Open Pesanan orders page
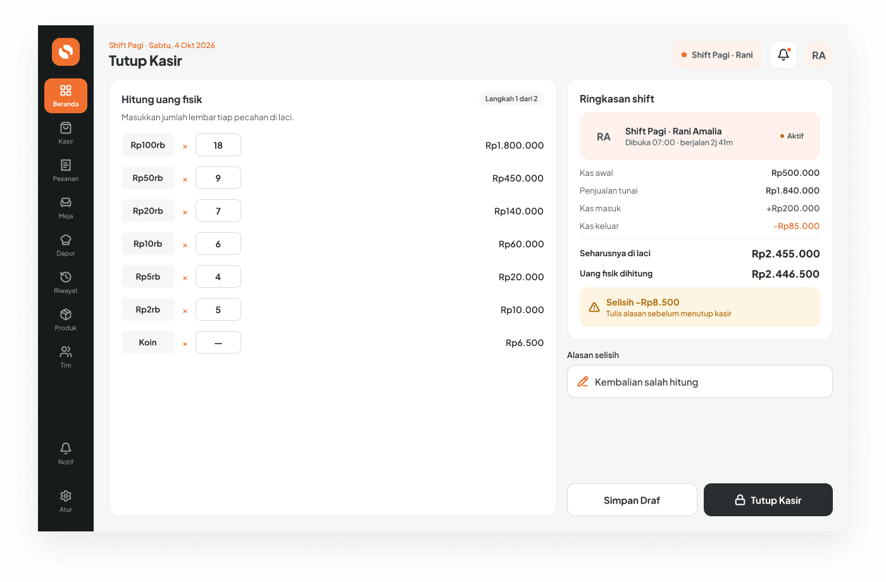The height and width of the screenshot is (582, 886). 66,170
